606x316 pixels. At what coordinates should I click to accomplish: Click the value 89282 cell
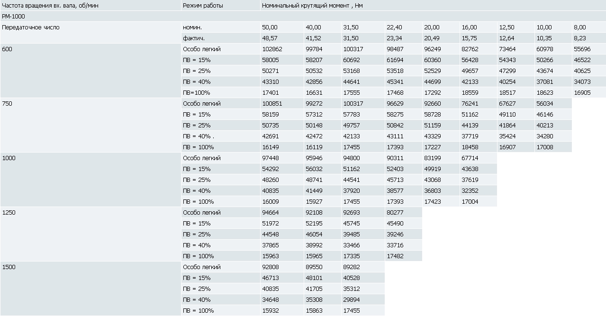click(363, 267)
